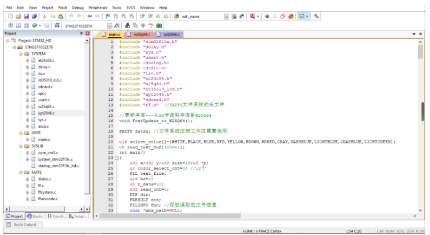Click the Undo arrow icon

pos(72,16)
